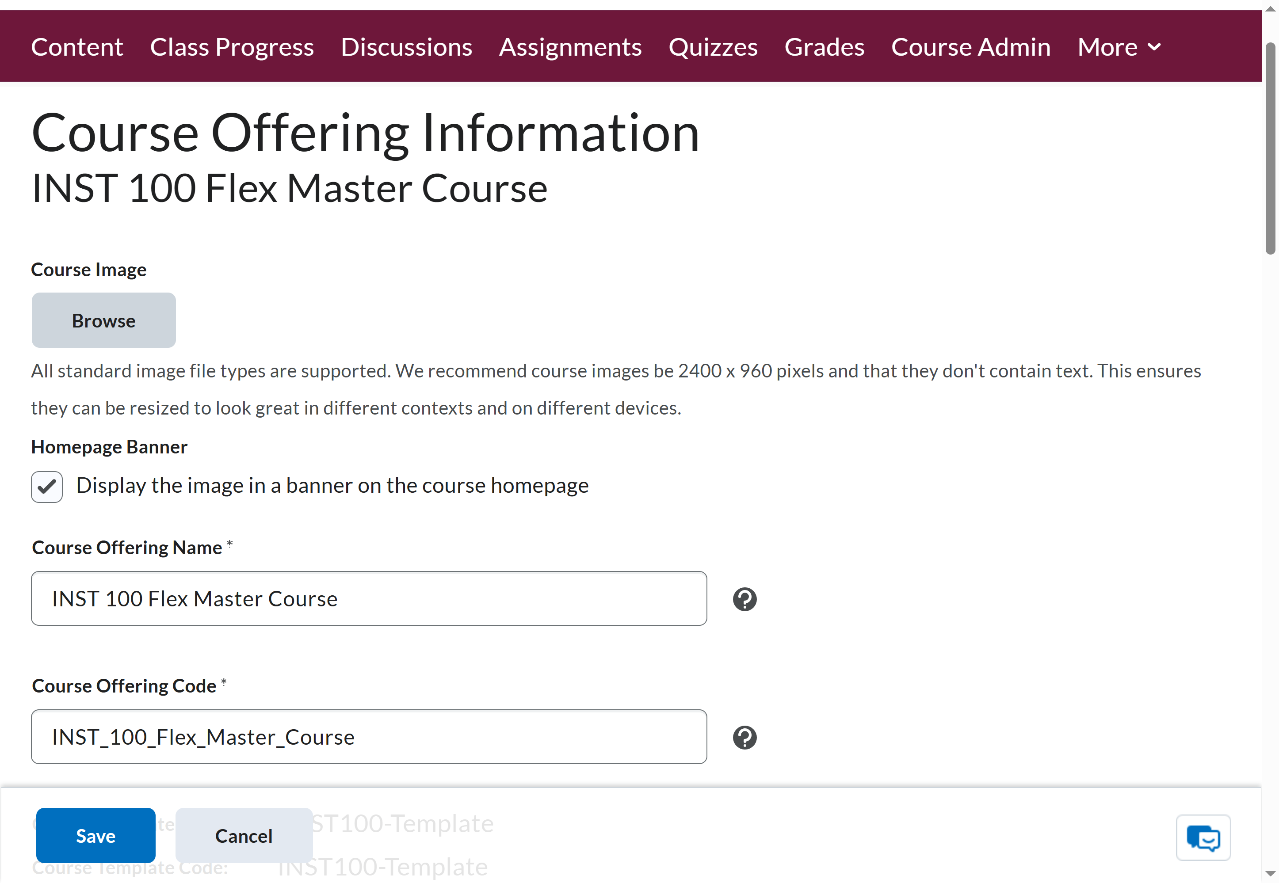Go to Class Progress
Viewport: 1279px width, 883px height.
[x=232, y=47]
